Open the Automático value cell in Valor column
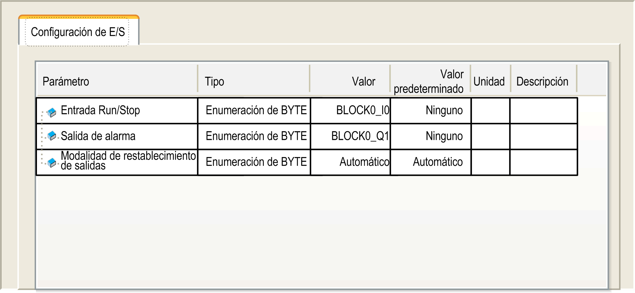The height and width of the screenshot is (293, 635). pyautogui.click(x=351, y=162)
